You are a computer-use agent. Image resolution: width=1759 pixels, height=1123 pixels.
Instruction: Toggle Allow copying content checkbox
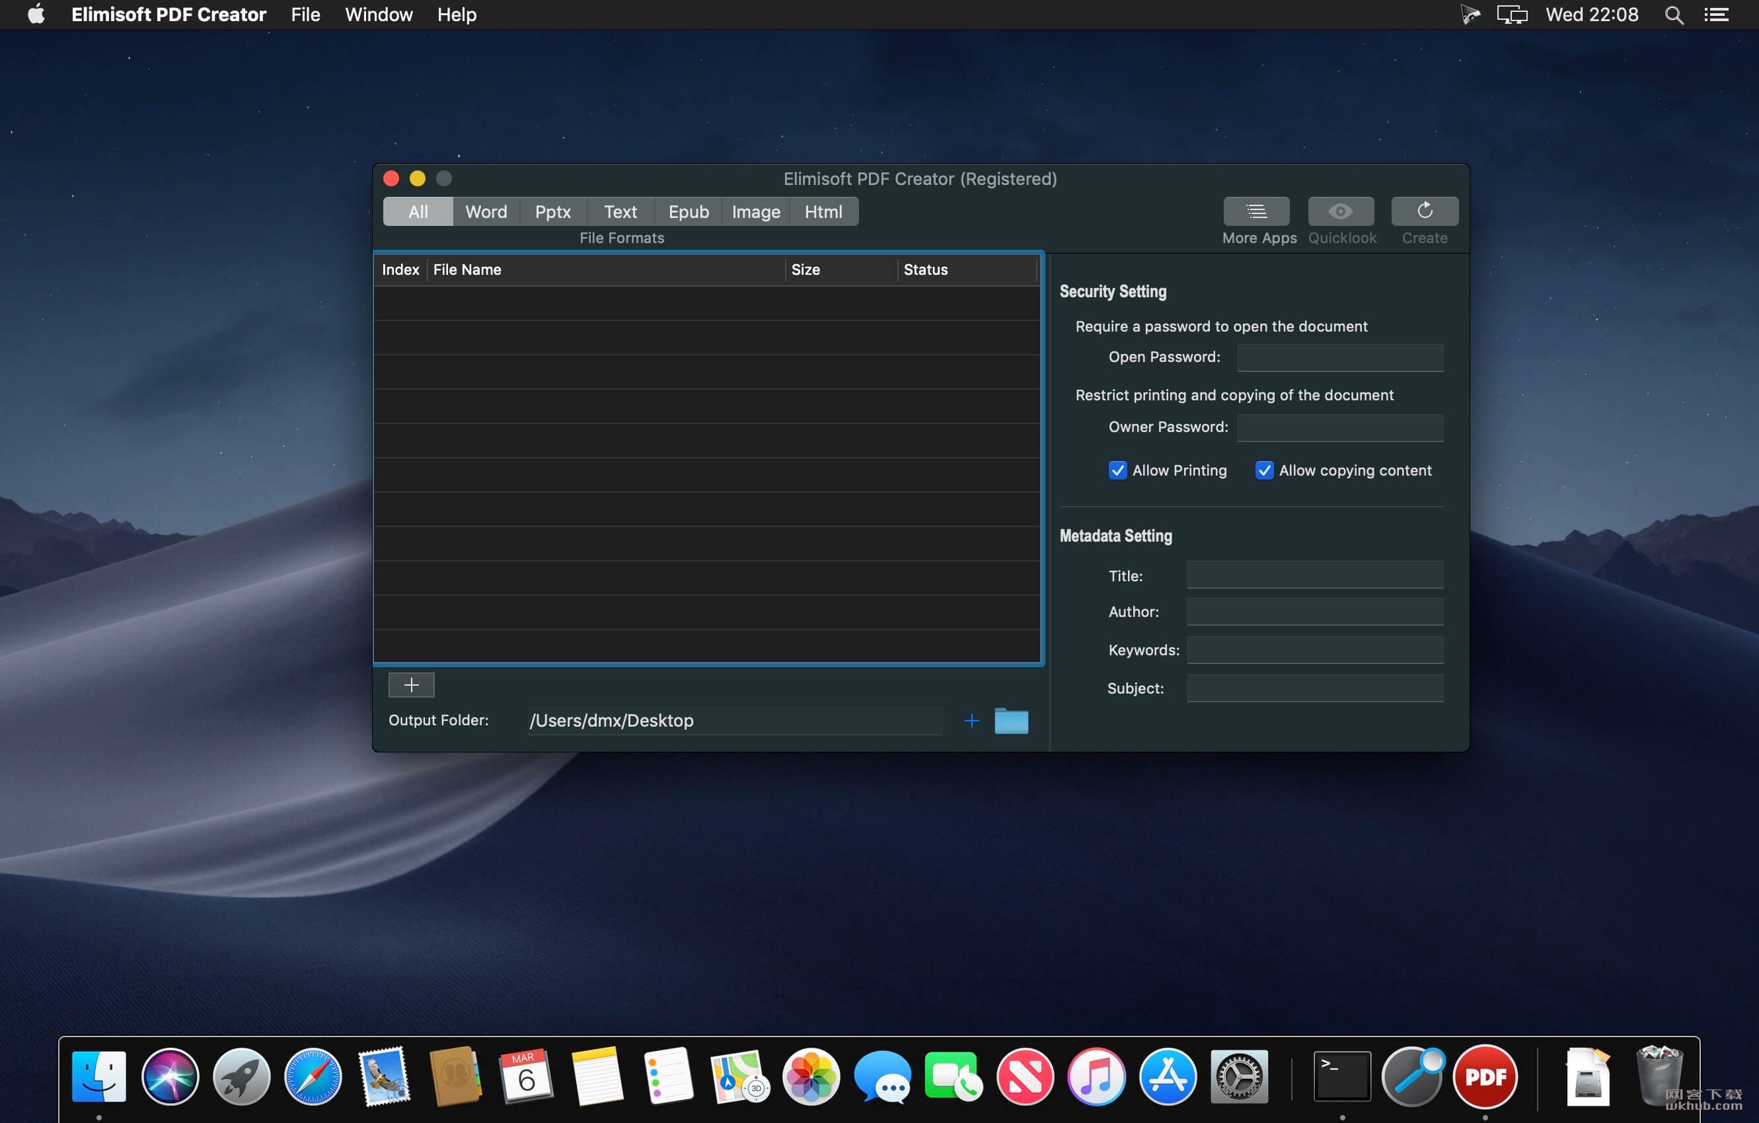tap(1263, 470)
